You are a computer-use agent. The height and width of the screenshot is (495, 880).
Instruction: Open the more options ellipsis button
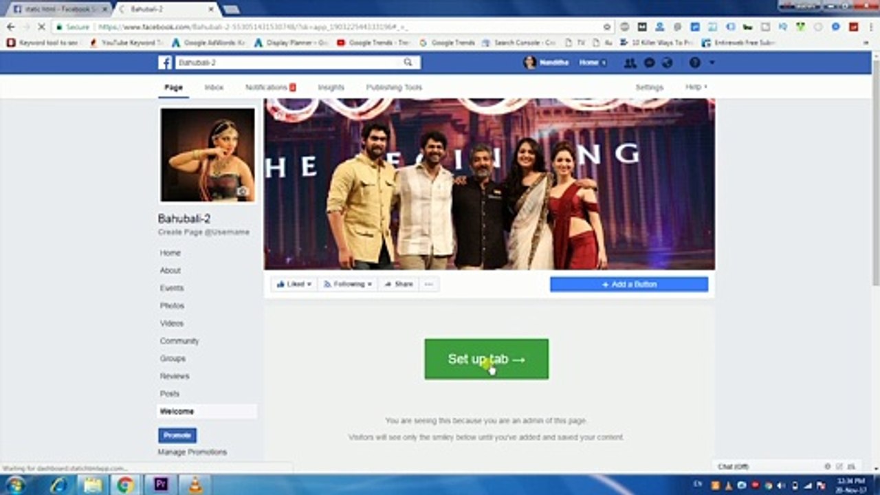point(429,284)
